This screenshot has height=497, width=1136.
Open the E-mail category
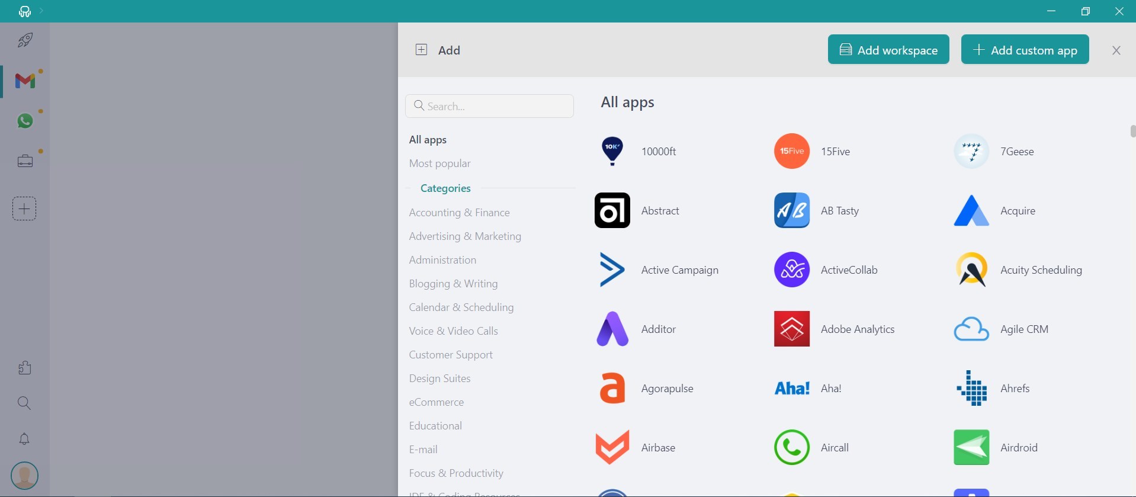(x=423, y=450)
